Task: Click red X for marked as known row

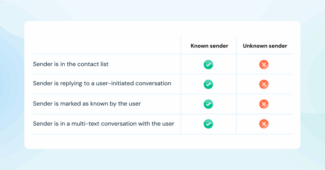Action: click(x=264, y=104)
